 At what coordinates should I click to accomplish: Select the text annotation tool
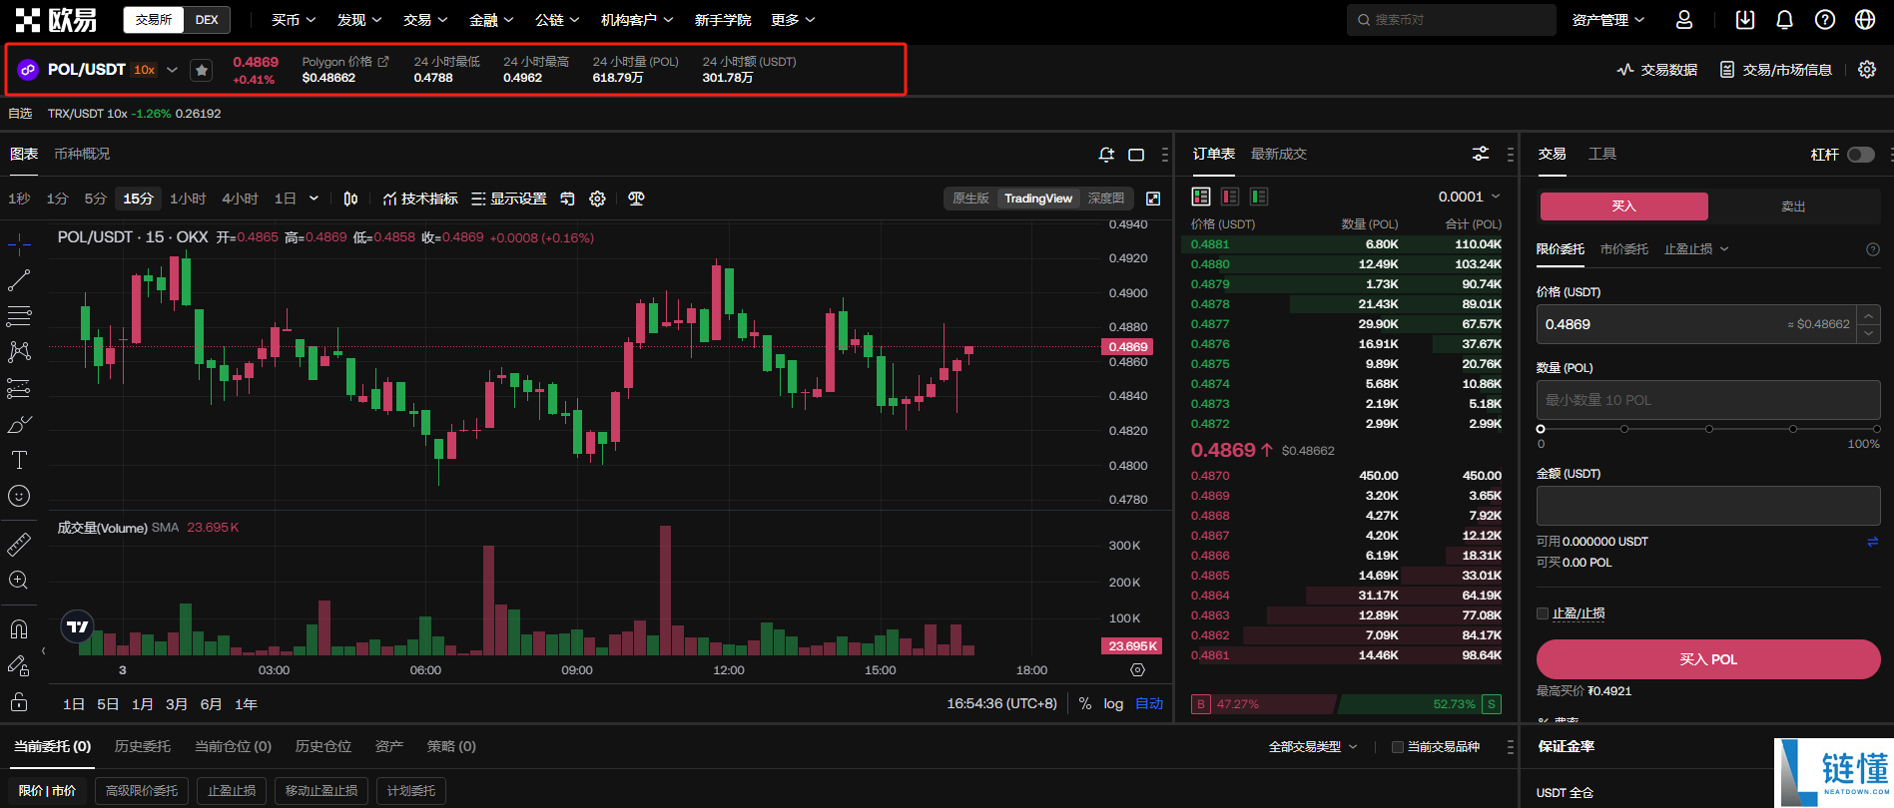(19, 460)
